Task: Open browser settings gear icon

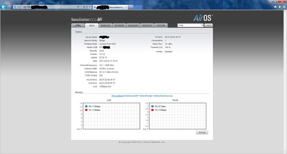Action: click(x=284, y=7)
